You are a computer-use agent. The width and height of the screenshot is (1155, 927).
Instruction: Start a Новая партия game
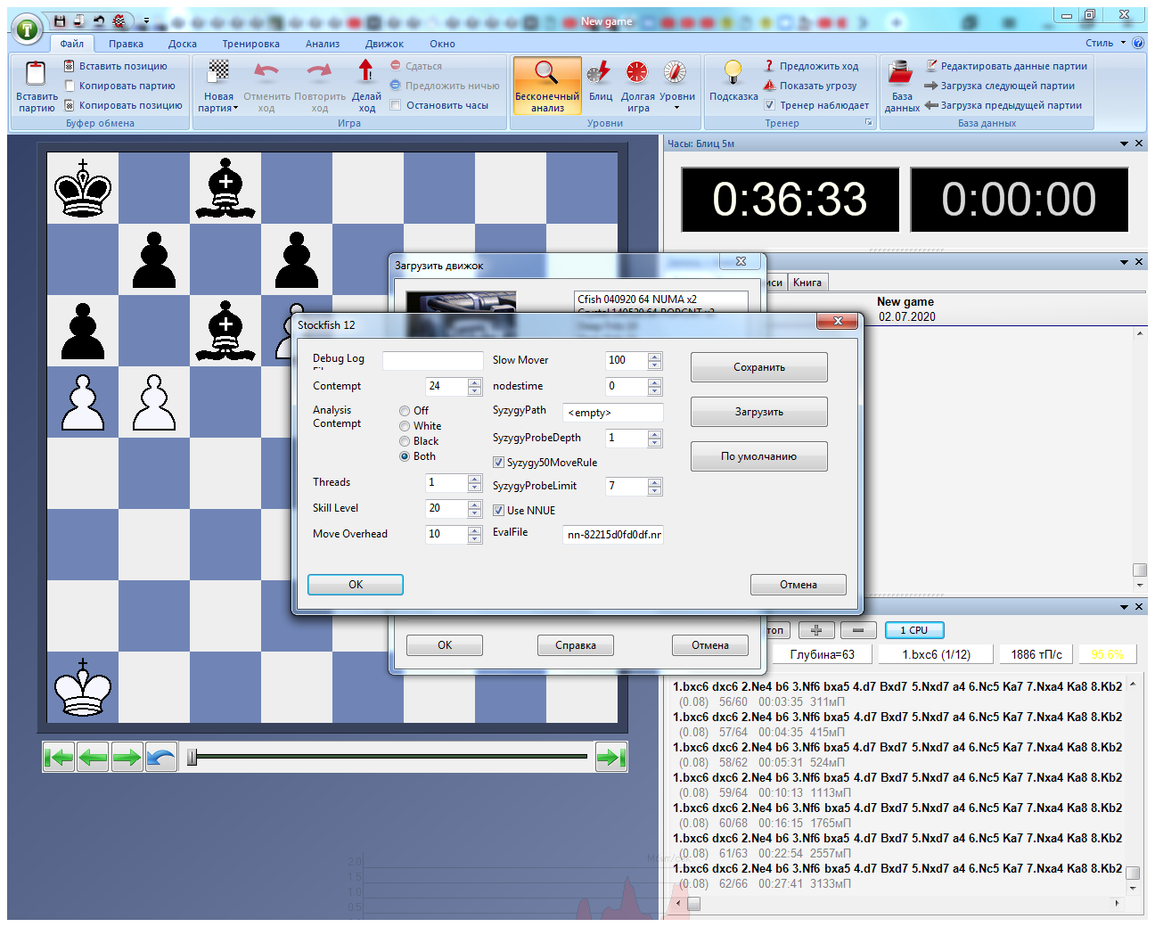click(x=218, y=71)
